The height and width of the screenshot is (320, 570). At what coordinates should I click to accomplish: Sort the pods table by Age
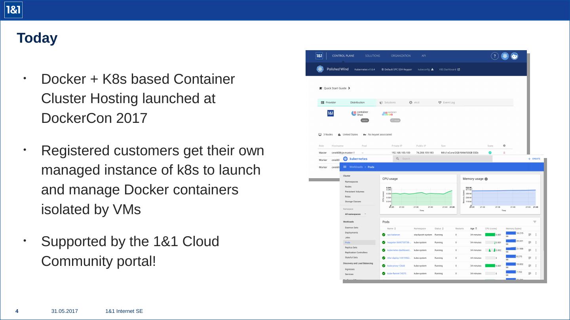pyautogui.click(x=474, y=228)
